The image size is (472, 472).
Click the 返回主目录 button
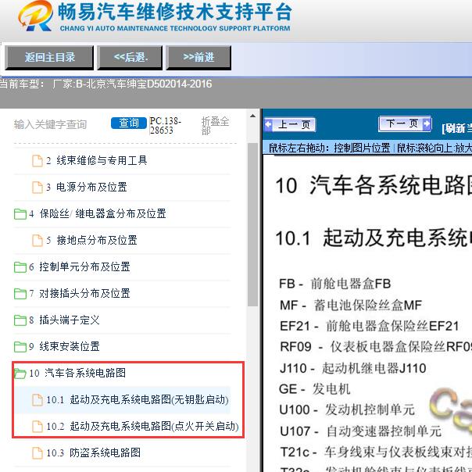(49, 58)
